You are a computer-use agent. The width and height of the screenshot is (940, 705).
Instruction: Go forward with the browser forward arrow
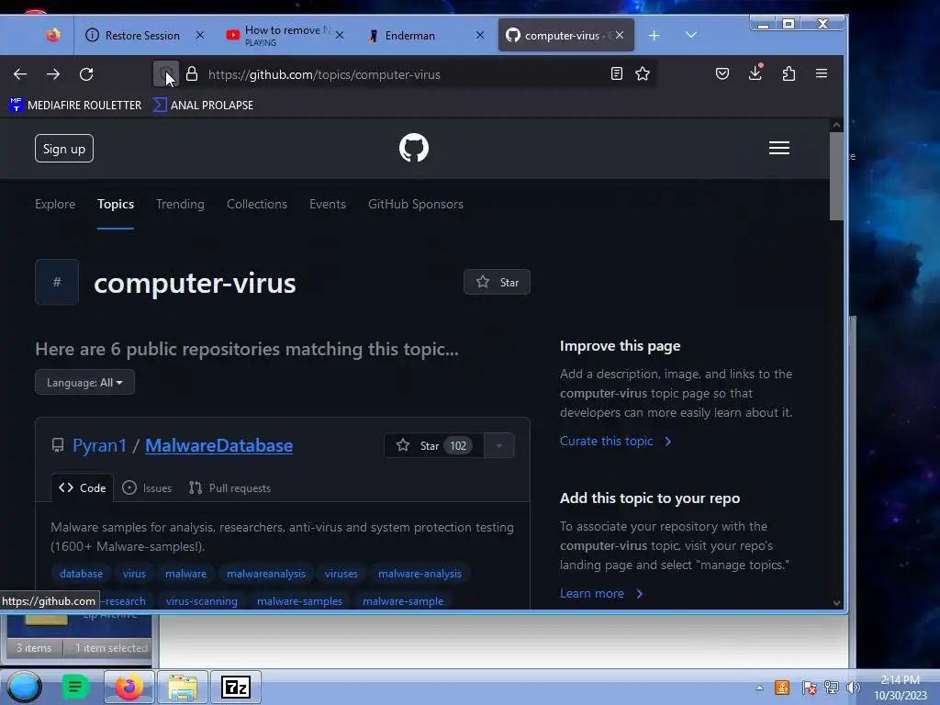pos(53,74)
